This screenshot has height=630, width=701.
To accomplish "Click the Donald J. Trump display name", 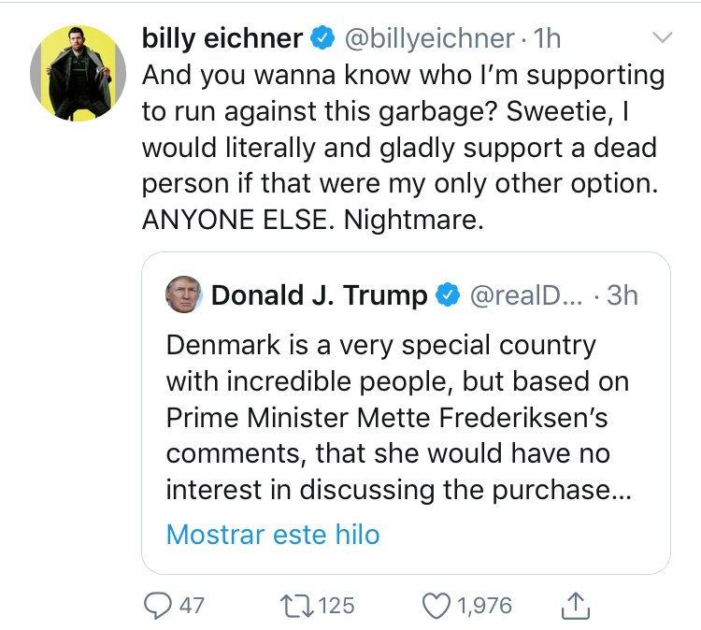I will [320, 295].
